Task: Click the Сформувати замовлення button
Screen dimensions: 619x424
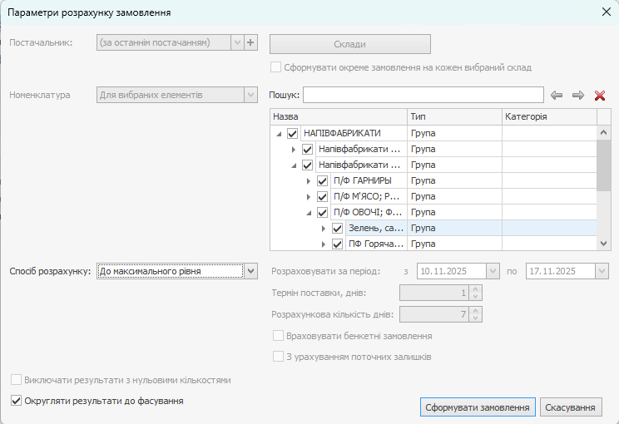Action: tap(478, 407)
